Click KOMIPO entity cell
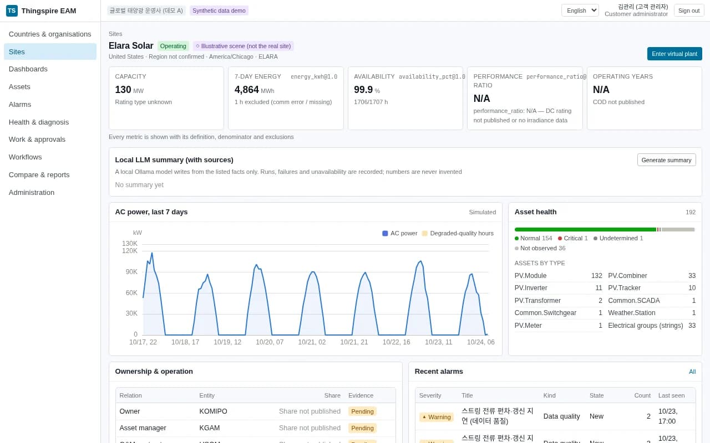This screenshot has width=710, height=443. tap(213, 411)
